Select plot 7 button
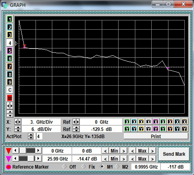194x175 pixels. click(10, 66)
